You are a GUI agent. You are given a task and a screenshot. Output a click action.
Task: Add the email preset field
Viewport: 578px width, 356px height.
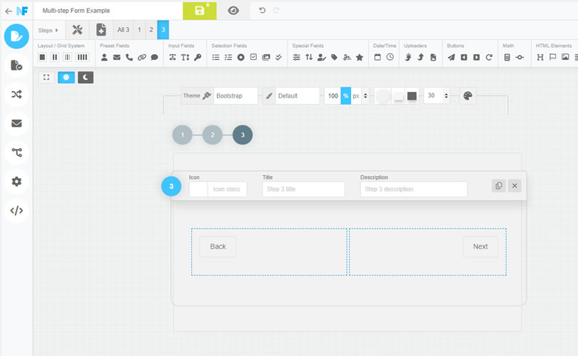[x=117, y=57]
